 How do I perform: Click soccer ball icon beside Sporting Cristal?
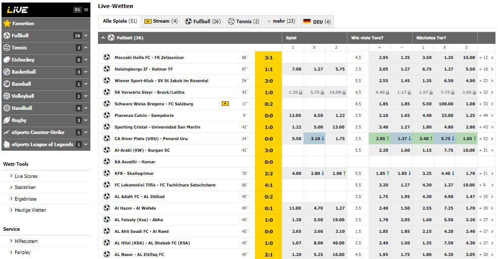coord(107,127)
